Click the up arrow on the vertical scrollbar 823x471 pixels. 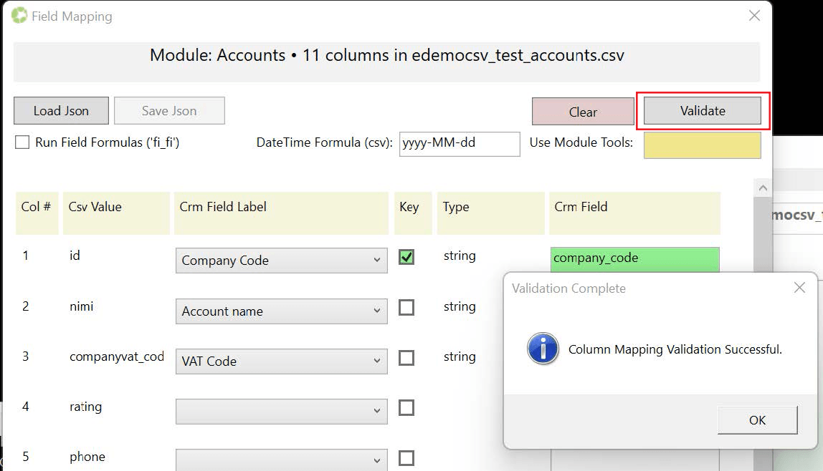point(763,188)
